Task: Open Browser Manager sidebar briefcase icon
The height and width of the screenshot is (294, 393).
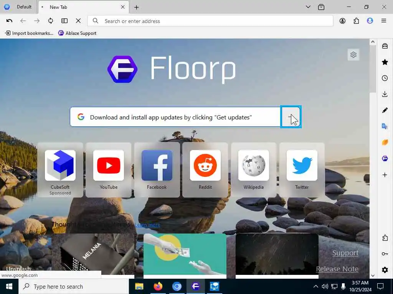Action: (385, 46)
